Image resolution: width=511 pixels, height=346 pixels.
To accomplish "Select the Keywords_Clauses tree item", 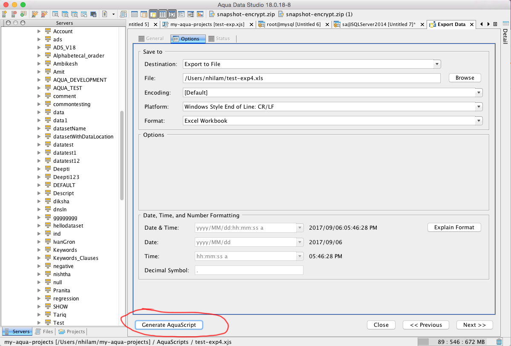I will pyautogui.click(x=75, y=258).
